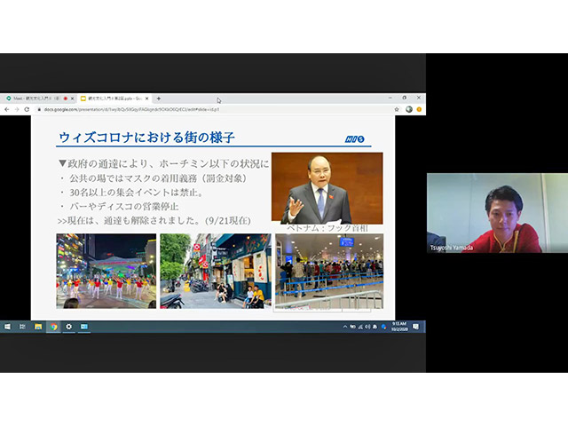The image size is (568, 426).
Task: Bookmark this page with the star icon
Action: click(x=396, y=109)
